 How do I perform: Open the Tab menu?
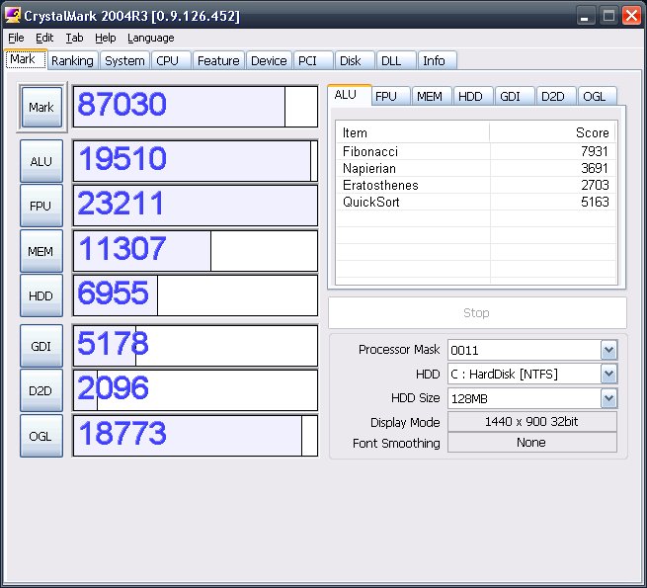point(75,38)
